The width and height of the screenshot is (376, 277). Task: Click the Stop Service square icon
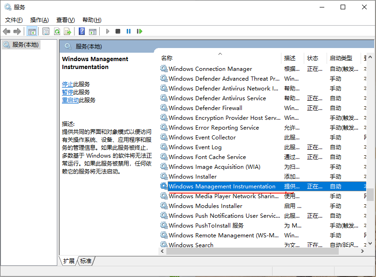point(118,31)
